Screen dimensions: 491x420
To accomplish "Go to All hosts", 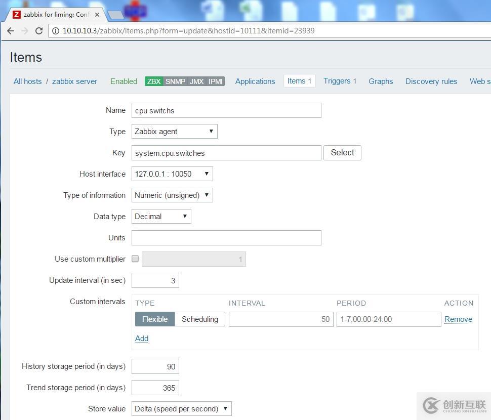I will coord(27,81).
